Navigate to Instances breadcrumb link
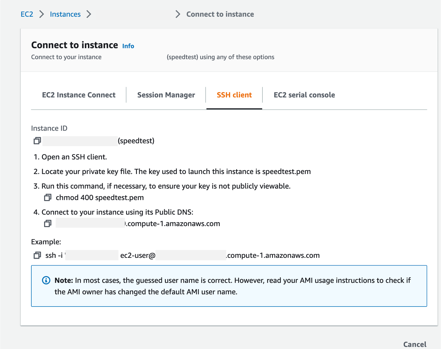The height and width of the screenshot is (349, 441). pos(65,14)
